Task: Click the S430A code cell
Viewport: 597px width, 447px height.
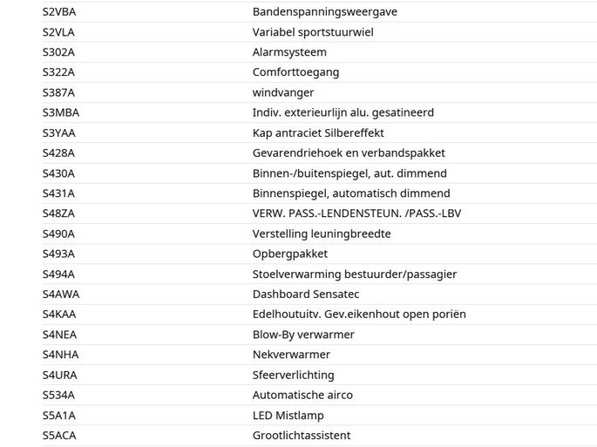Action: tap(58, 173)
